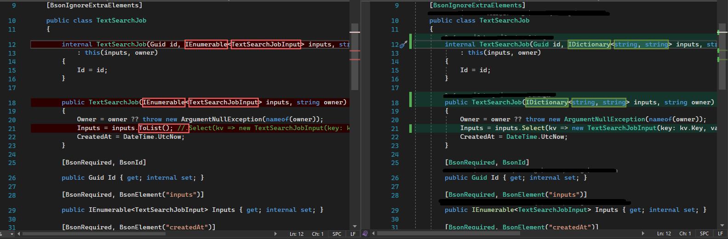
Task: Click '[BsonIgnoreExtraElements]' in right pane
Action: (477, 6)
